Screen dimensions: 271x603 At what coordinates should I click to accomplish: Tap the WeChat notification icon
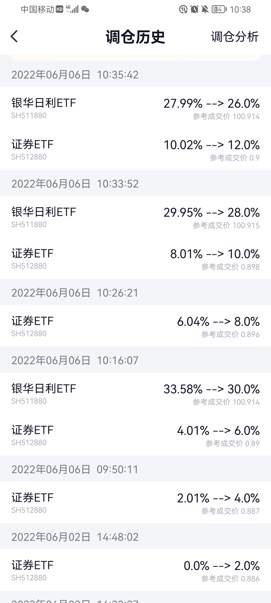tap(85, 10)
